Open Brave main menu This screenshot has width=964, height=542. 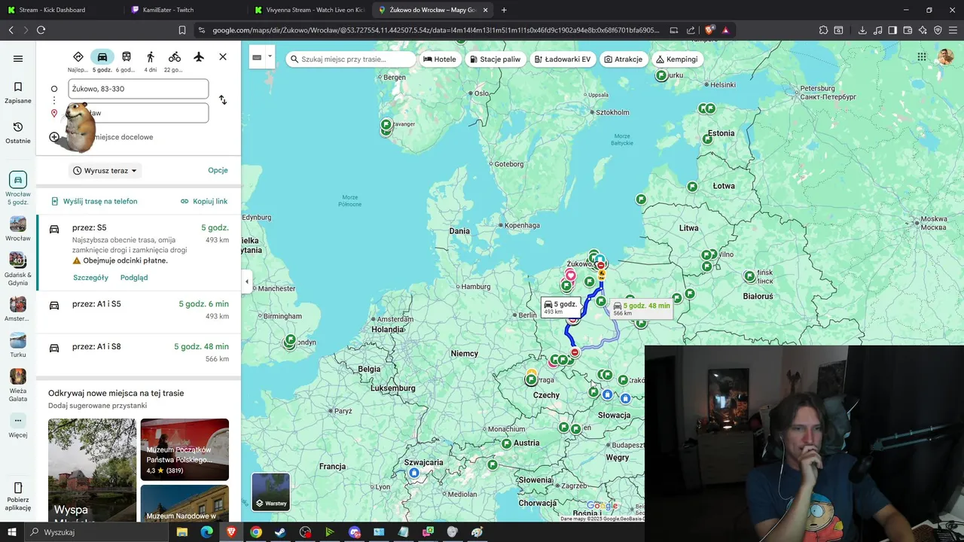pos(953,30)
